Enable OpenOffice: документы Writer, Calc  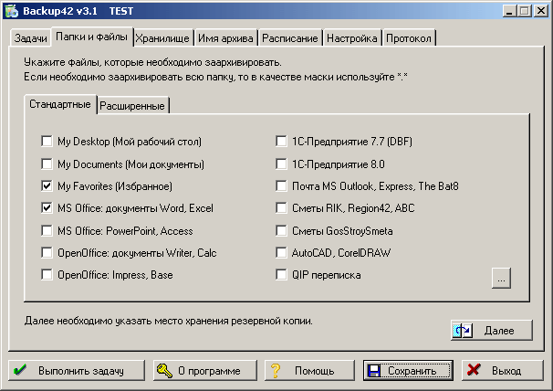coord(47,252)
